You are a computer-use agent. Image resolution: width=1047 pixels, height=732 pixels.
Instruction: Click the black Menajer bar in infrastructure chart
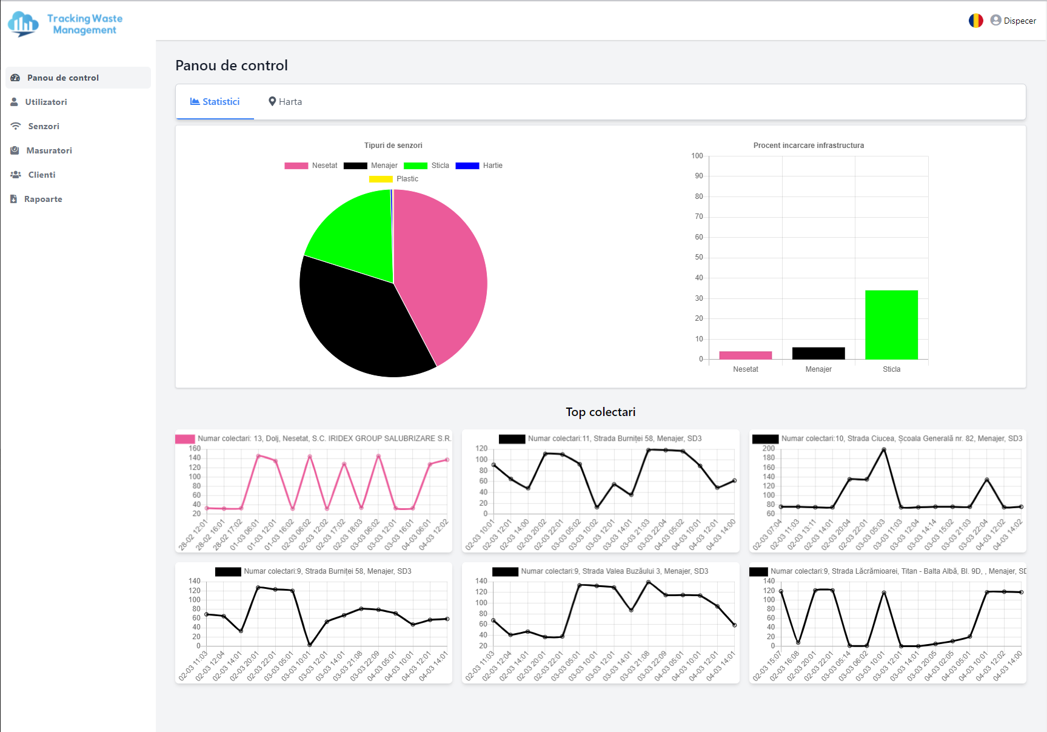(818, 354)
